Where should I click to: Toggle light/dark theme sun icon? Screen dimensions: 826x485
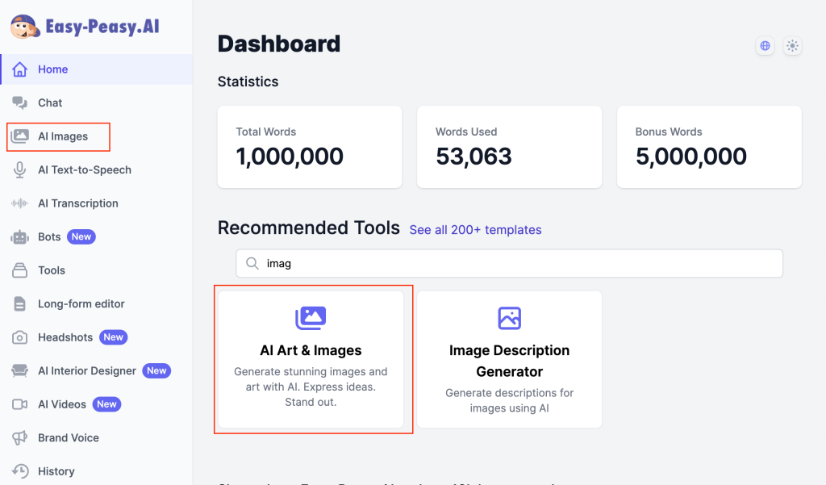pos(792,46)
